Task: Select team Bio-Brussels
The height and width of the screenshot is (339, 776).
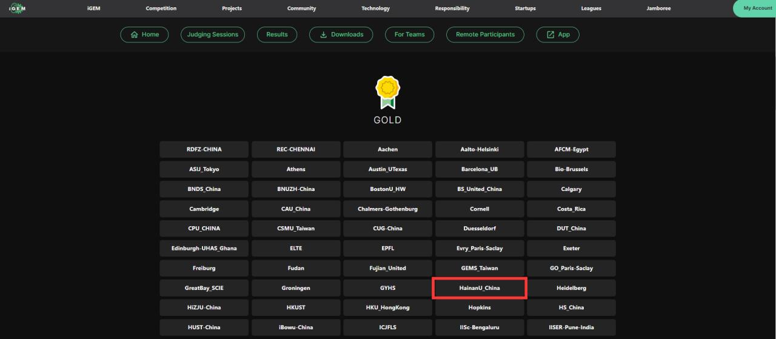Action: 571,169
